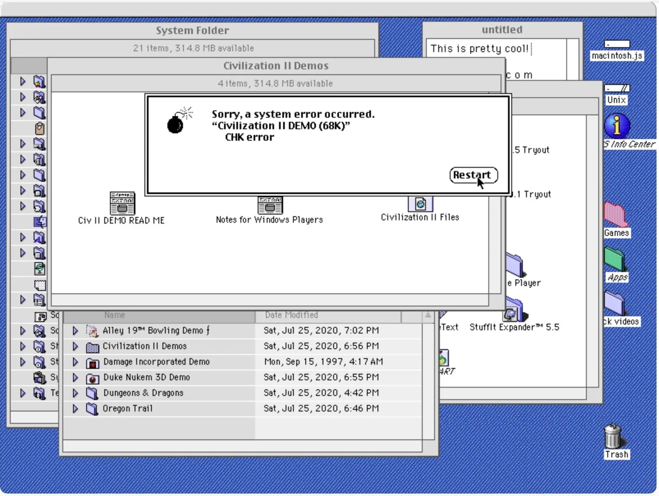The width and height of the screenshot is (659, 496).
Task: Select the macintosh.js disk icon on the desktop
Action: click(x=617, y=44)
